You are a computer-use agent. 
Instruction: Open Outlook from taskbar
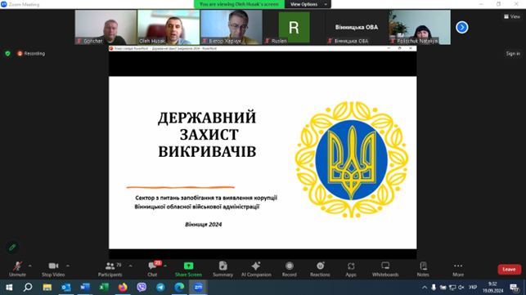pos(66,288)
